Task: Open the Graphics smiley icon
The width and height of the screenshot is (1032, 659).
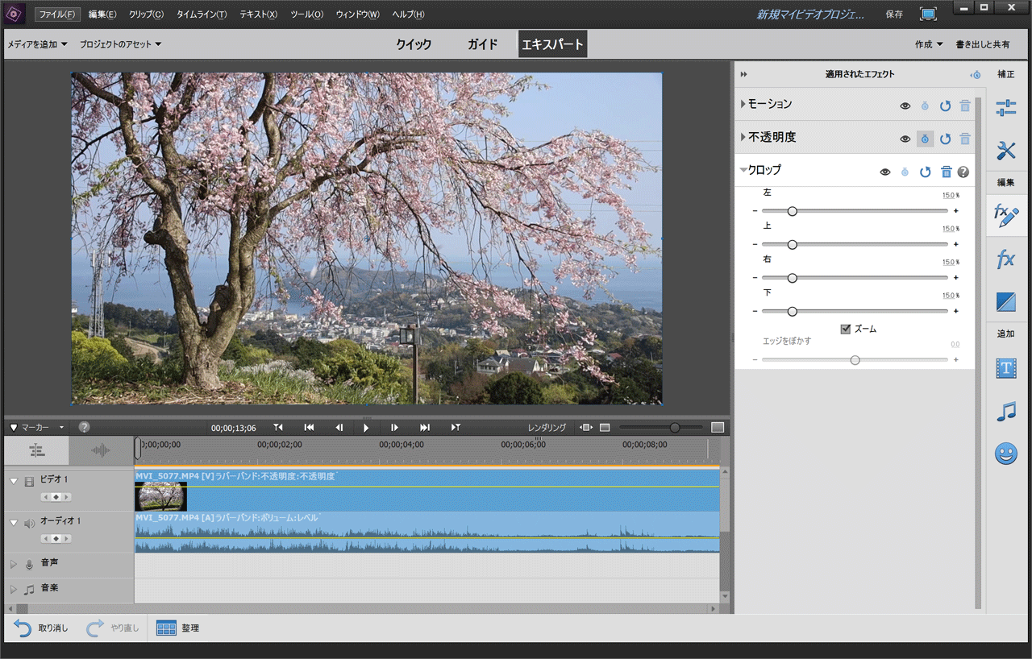Action: (x=1005, y=454)
